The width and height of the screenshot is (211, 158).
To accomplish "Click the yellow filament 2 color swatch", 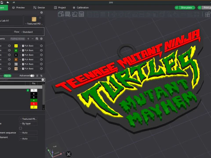I will click(16, 46).
